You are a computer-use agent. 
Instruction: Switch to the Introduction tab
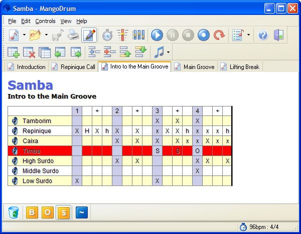(x=27, y=67)
